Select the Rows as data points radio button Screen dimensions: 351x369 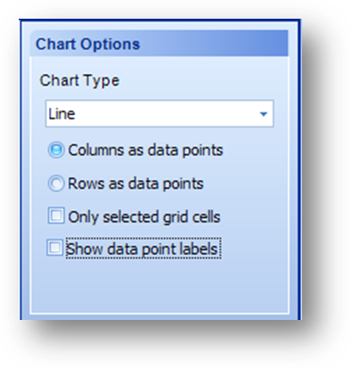pos(56,184)
